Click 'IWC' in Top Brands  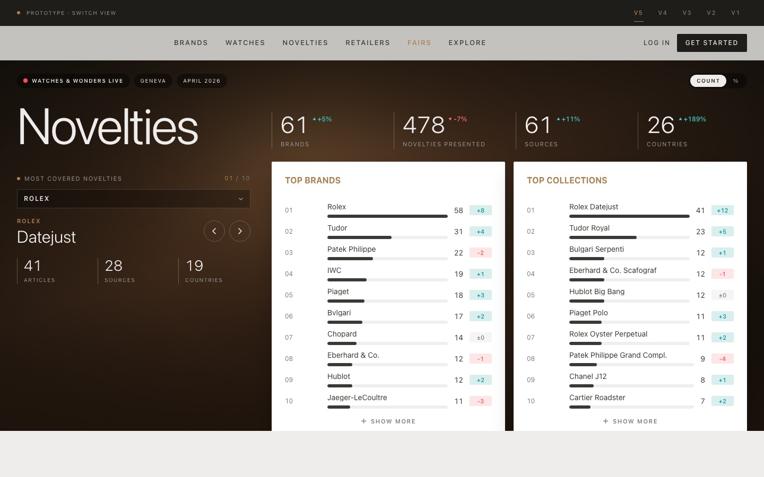point(334,270)
